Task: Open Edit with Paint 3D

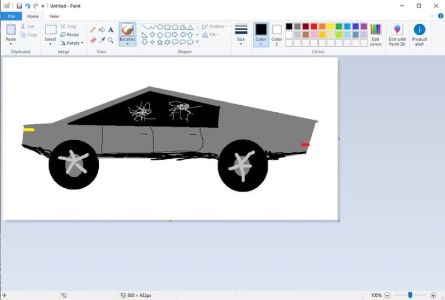Action: 397,35
